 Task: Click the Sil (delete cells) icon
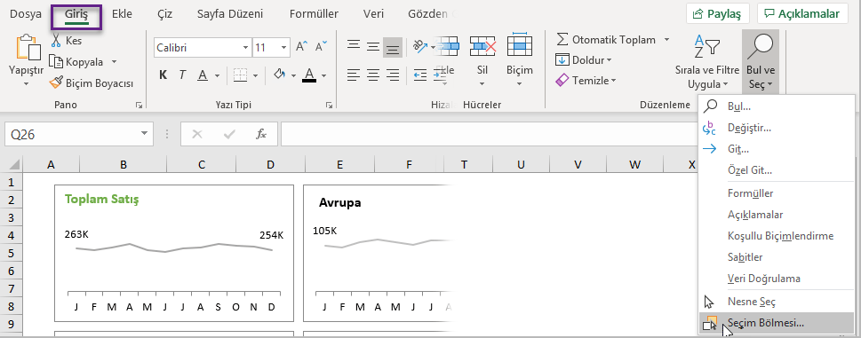483,46
